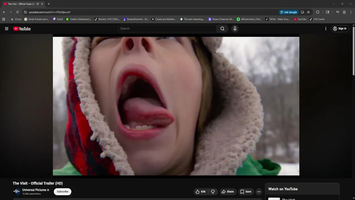Open Chrome three-dot menu
Screen dimensions: 355x200
pos(351,12)
